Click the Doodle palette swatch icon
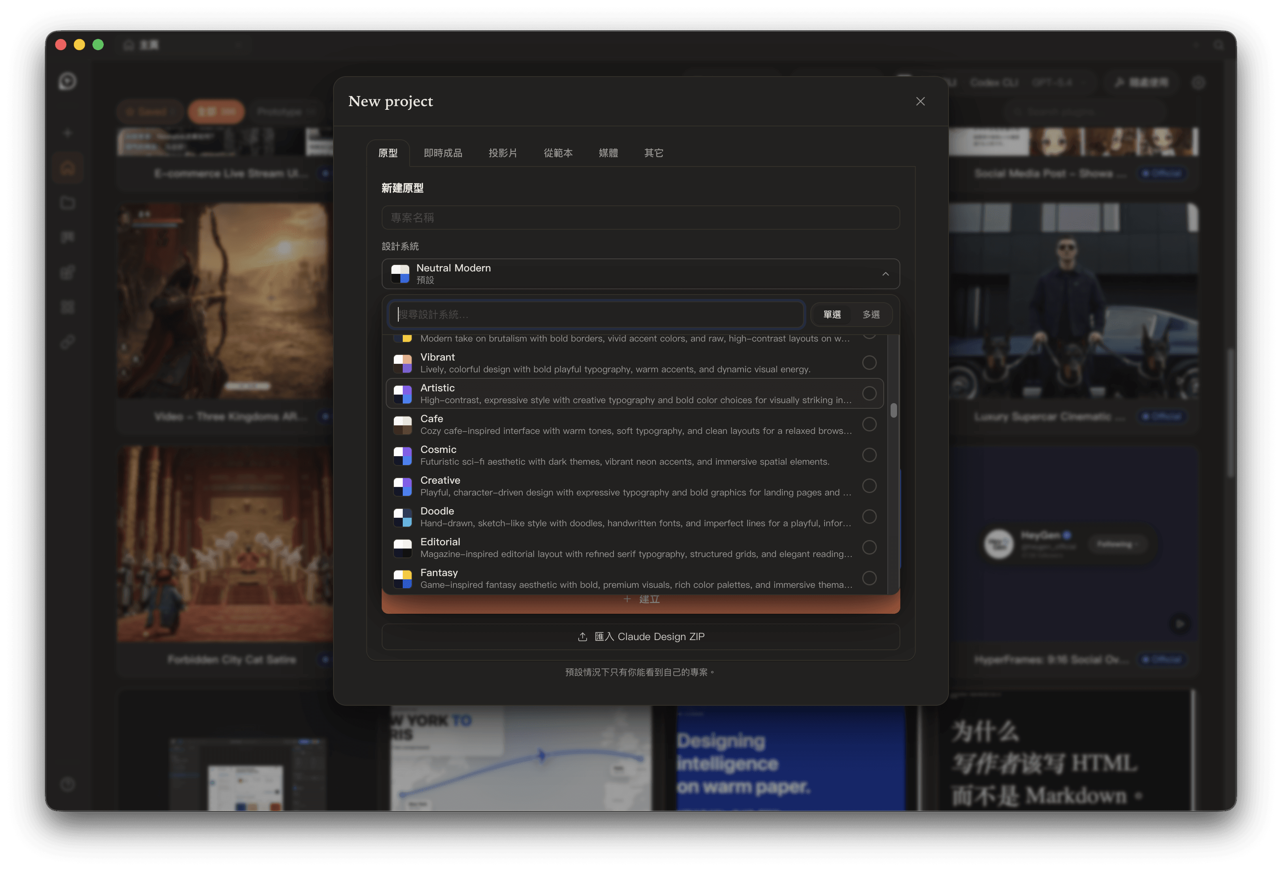The image size is (1282, 871). click(403, 517)
